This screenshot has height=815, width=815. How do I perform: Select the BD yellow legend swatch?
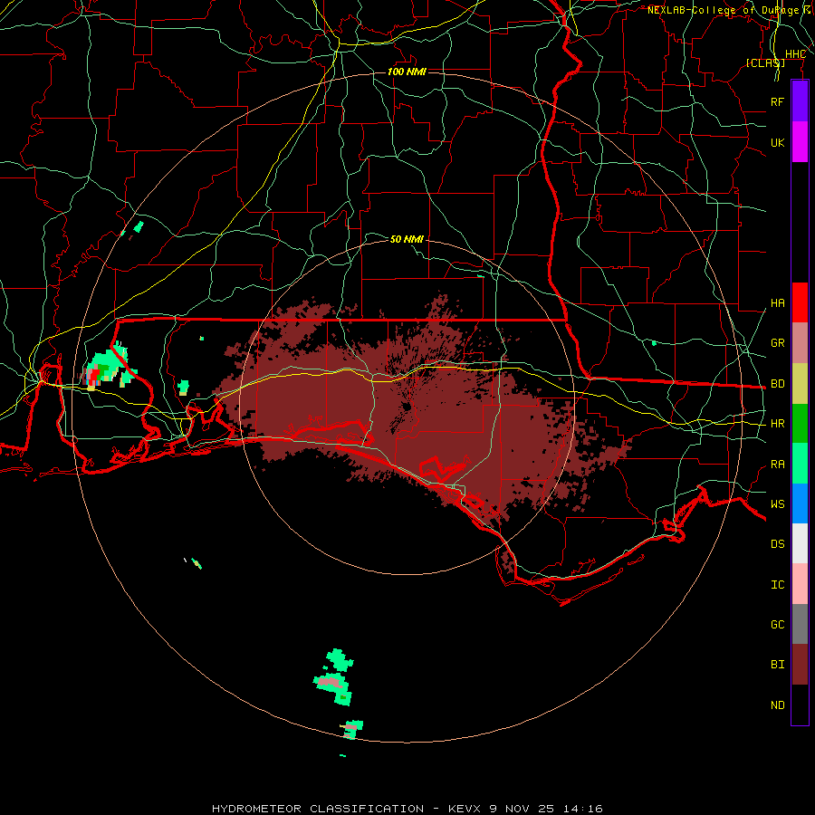[x=800, y=383]
